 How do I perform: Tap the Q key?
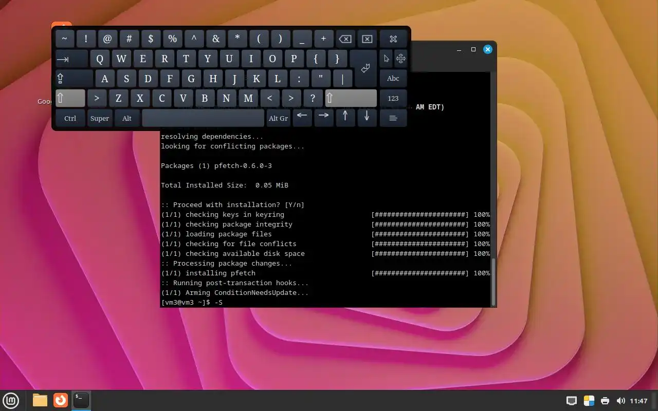100,59
